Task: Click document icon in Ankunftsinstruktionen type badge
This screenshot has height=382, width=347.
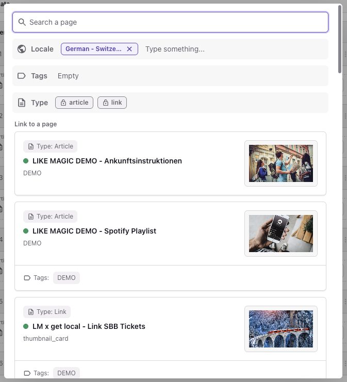Action: coord(31,146)
